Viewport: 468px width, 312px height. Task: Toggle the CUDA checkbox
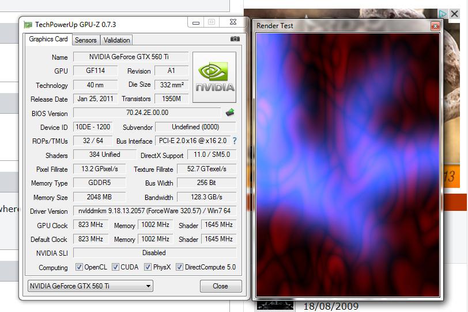115,267
